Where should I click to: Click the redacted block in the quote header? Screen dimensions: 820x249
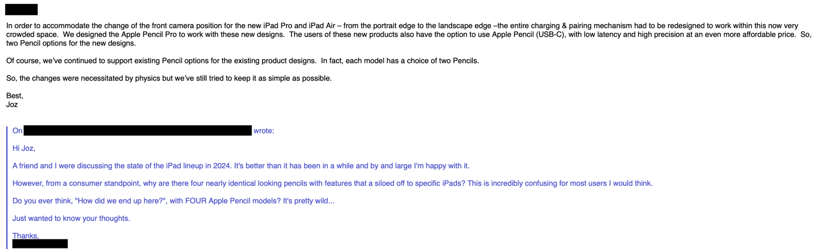pyautogui.click(x=137, y=131)
